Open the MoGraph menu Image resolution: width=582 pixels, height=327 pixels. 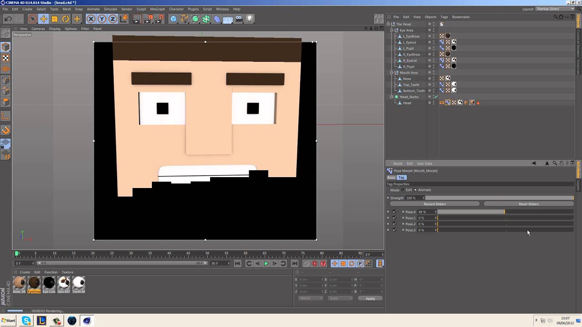pyautogui.click(x=157, y=9)
